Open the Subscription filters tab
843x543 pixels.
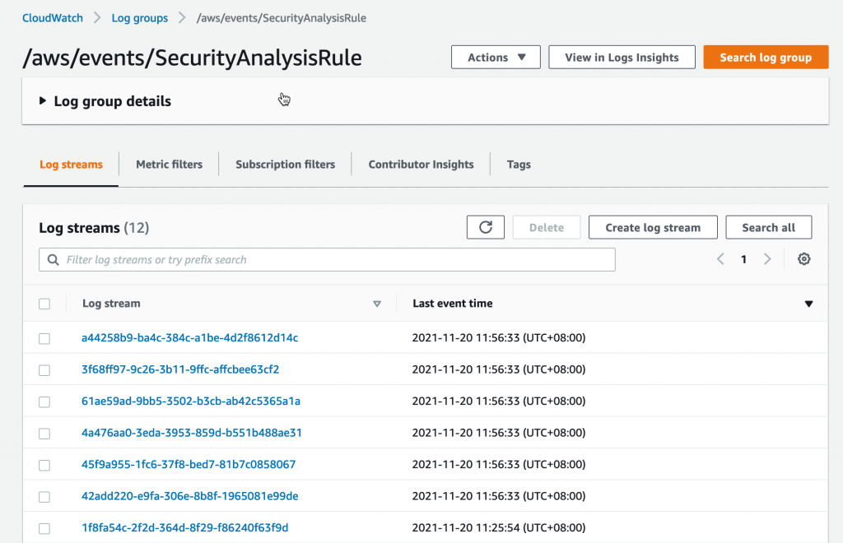coord(285,164)
